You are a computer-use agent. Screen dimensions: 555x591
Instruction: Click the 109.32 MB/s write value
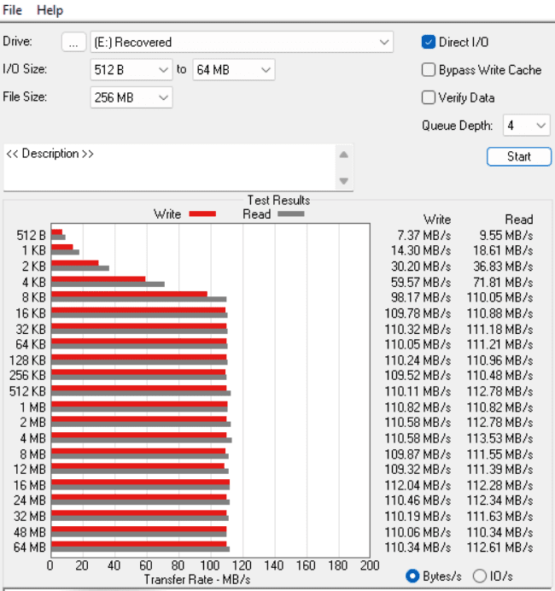(418, 470)
